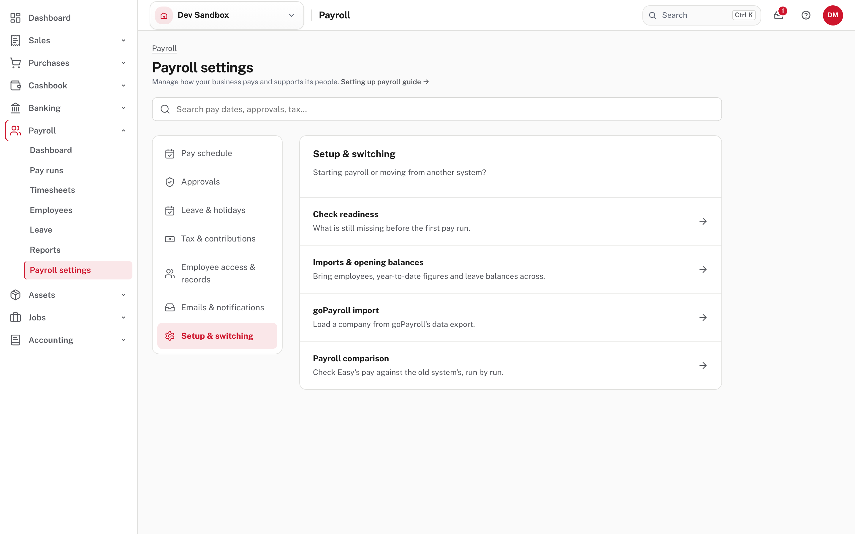Open the DM user avatar menu
Image resolution: width=855 pixels, height=534 pixels.
tap(833, 15)
